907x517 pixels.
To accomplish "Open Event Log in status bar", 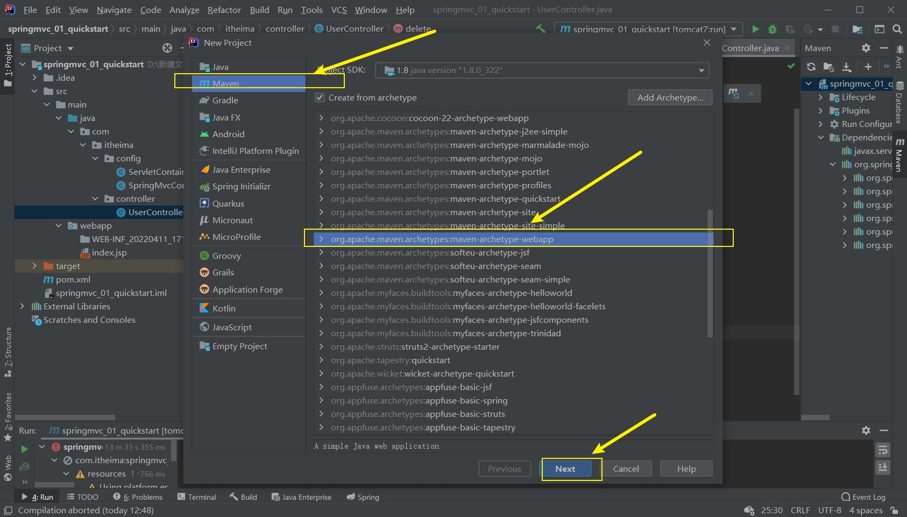I will (x=863, y=497).
